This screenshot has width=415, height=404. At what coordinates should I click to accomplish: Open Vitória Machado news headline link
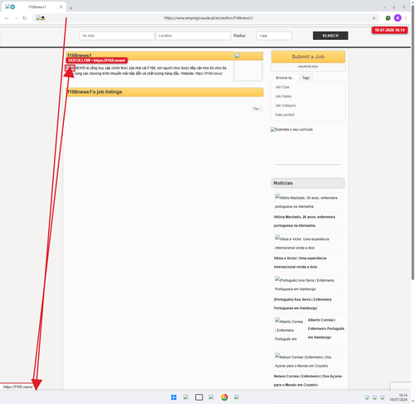click(305, 221)
